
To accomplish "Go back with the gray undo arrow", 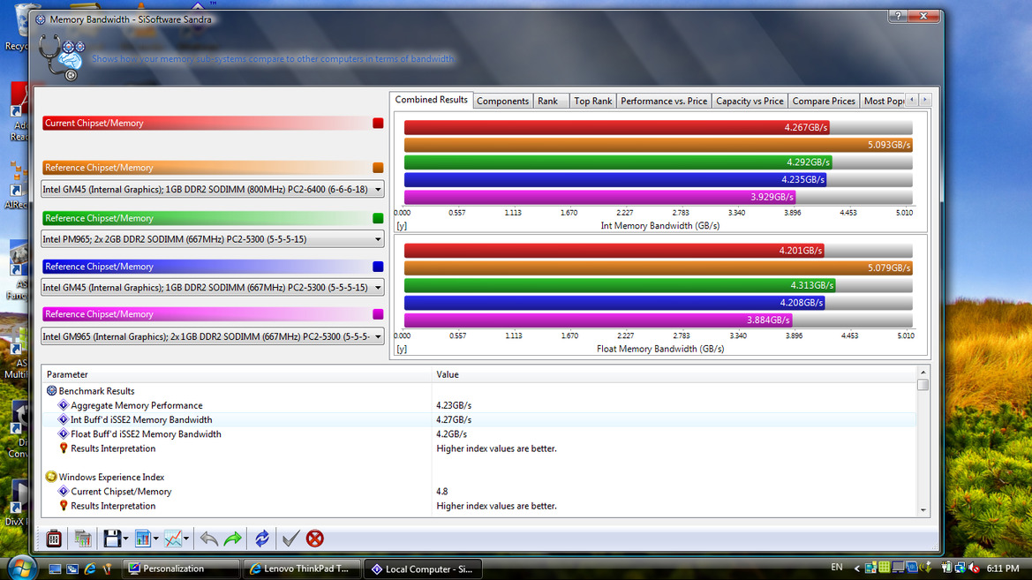I will tap(208, 539).
